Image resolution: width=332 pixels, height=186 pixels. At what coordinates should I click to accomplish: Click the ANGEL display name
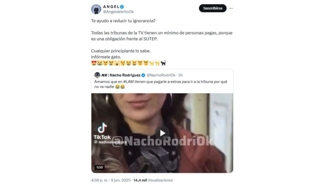pyautogui.click(x=111, y=7)
